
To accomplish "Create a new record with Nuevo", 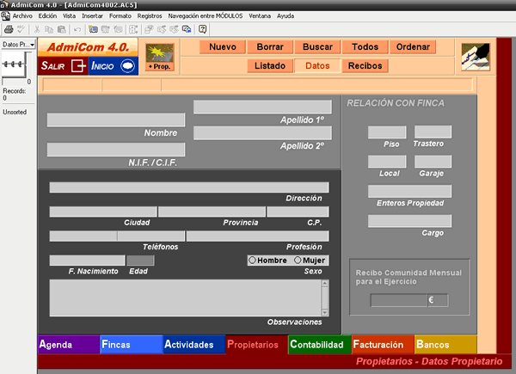I will (x=223, y=47).
